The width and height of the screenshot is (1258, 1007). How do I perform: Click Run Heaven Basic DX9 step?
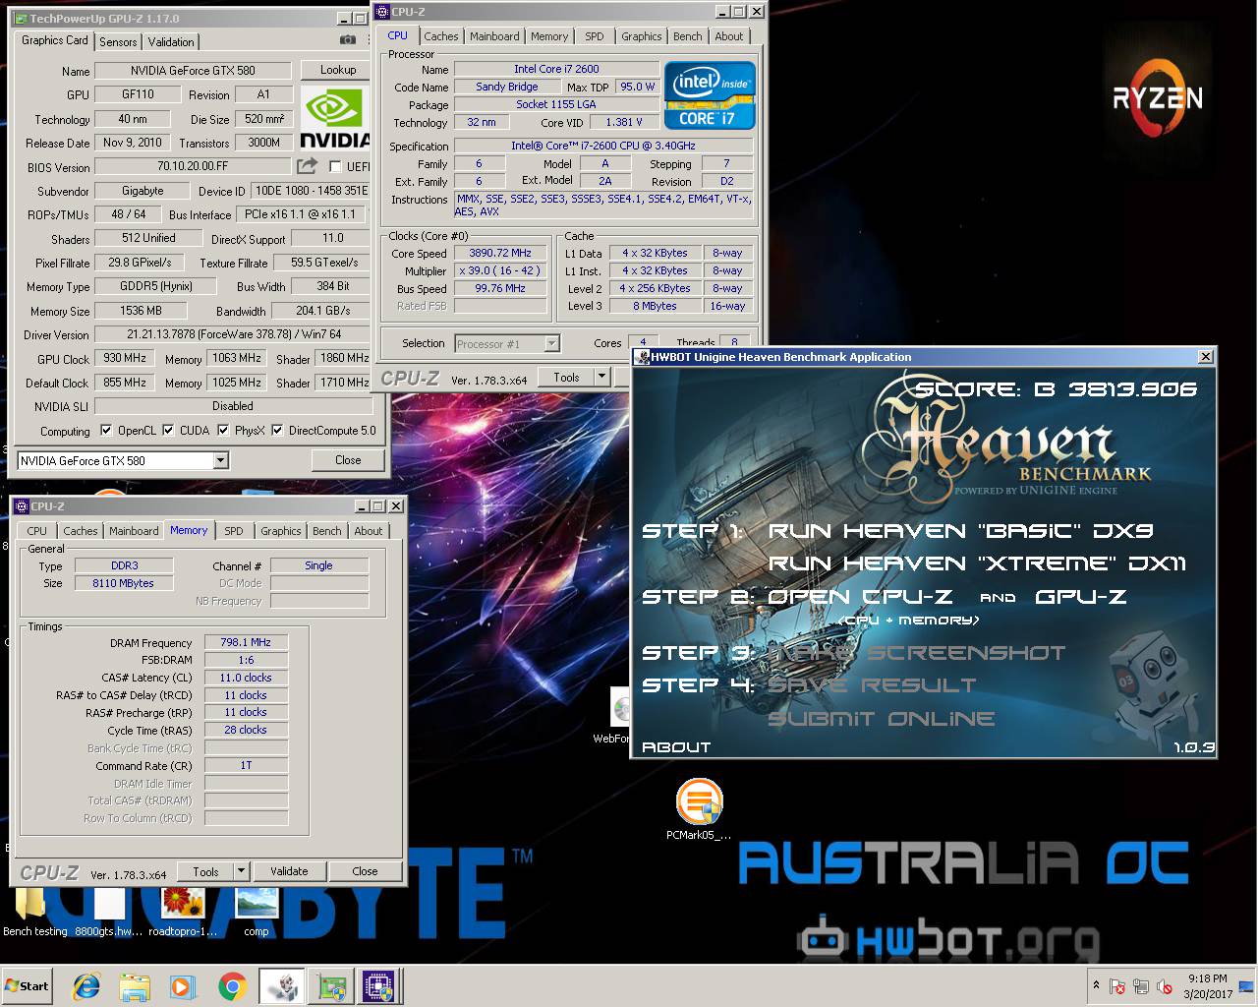960,531
